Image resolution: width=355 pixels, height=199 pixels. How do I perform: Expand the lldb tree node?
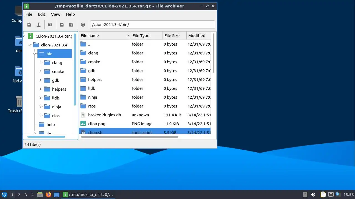coord(40,98)
